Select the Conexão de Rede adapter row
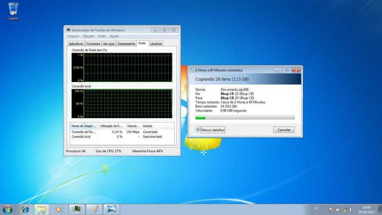The width and height of the screenshot is (382, 215). point(122,132)
